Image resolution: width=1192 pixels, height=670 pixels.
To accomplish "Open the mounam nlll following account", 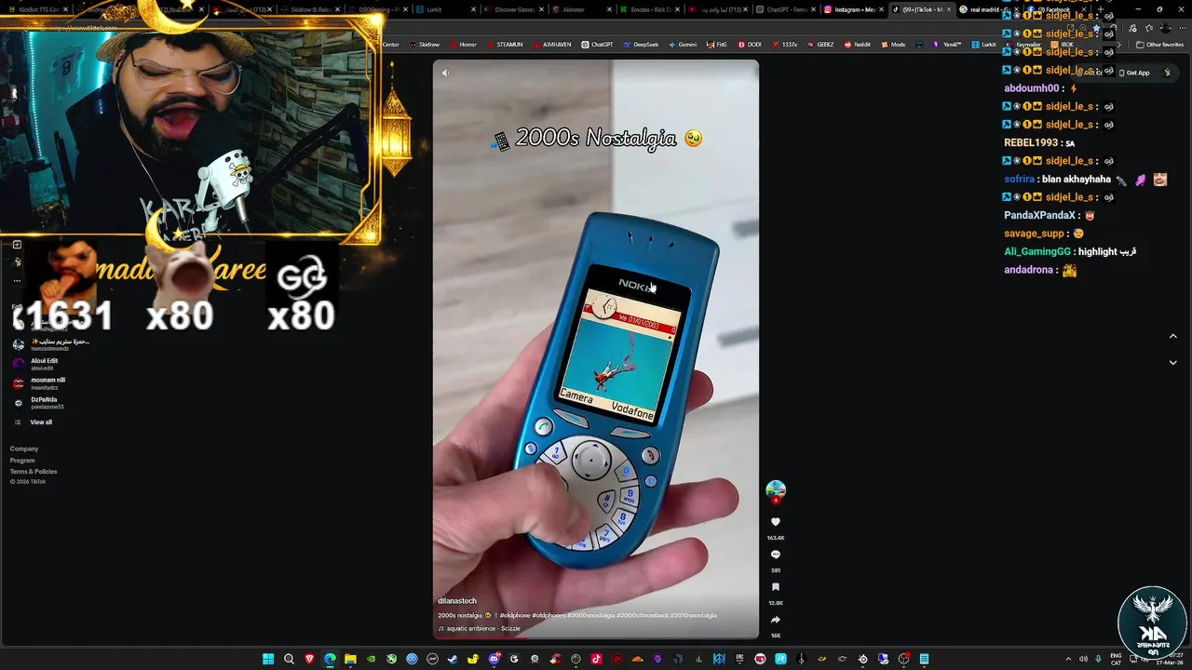I will pos(39,383).
